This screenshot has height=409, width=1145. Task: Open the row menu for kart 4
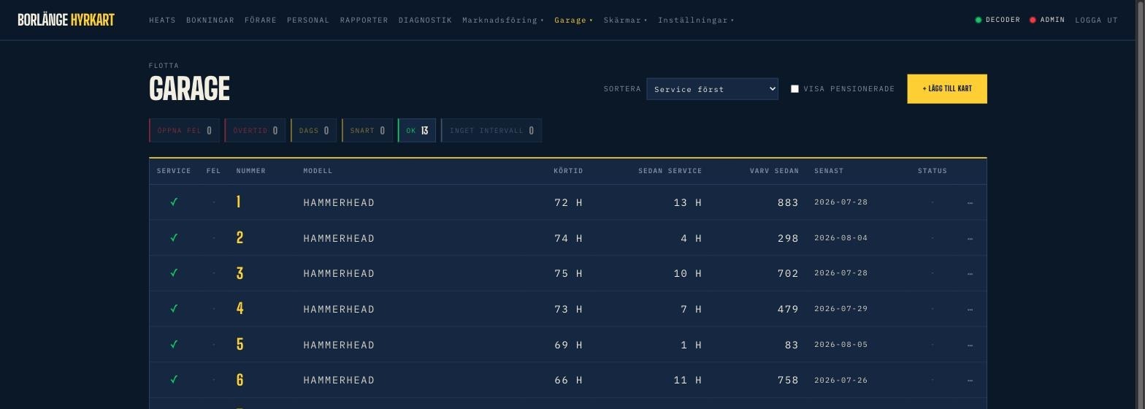pos(970,309)
